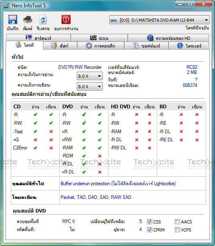This screenshot has height=246, width=215.
Task: Click the DVD column header
Action: pyautogui.click(x=68, y=107)
